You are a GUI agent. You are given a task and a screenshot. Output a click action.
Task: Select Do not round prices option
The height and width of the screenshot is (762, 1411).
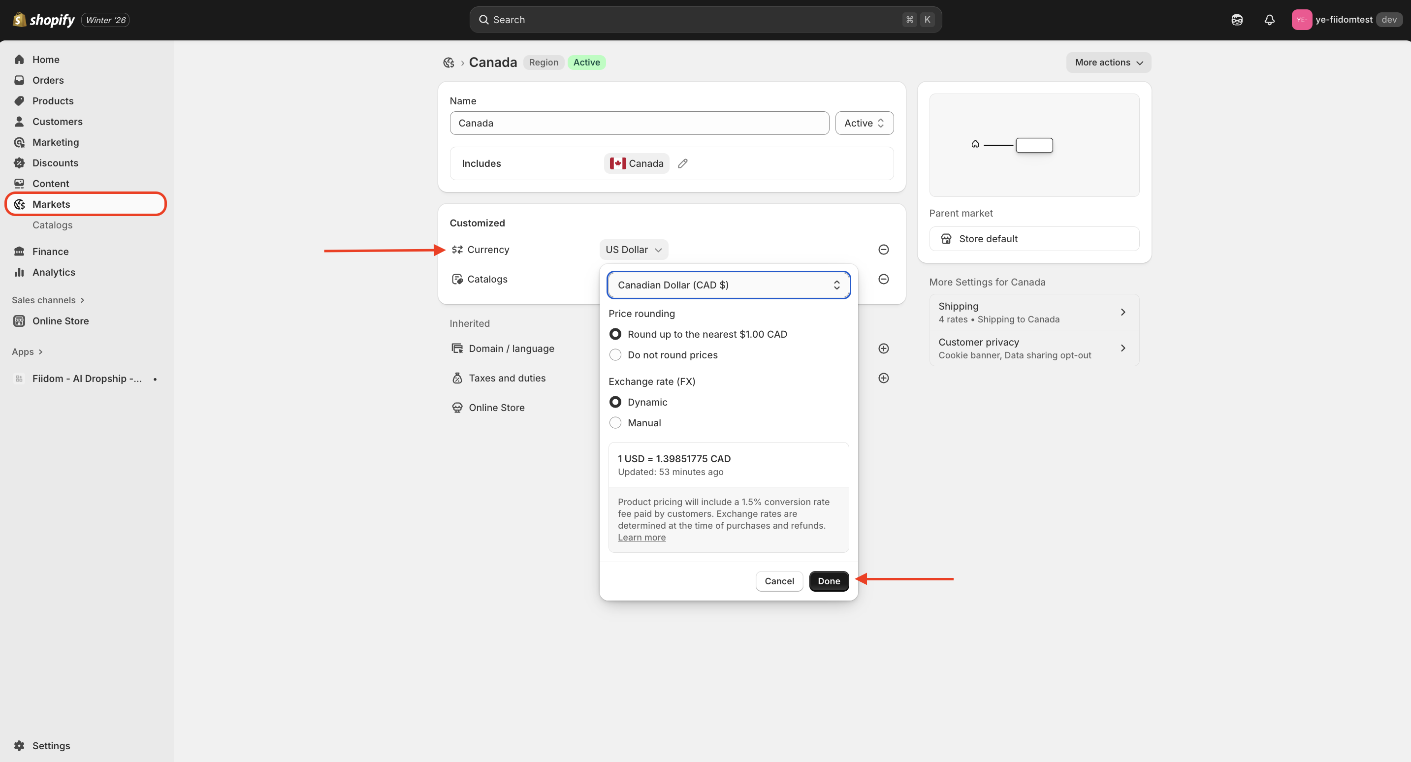point(615,355)
